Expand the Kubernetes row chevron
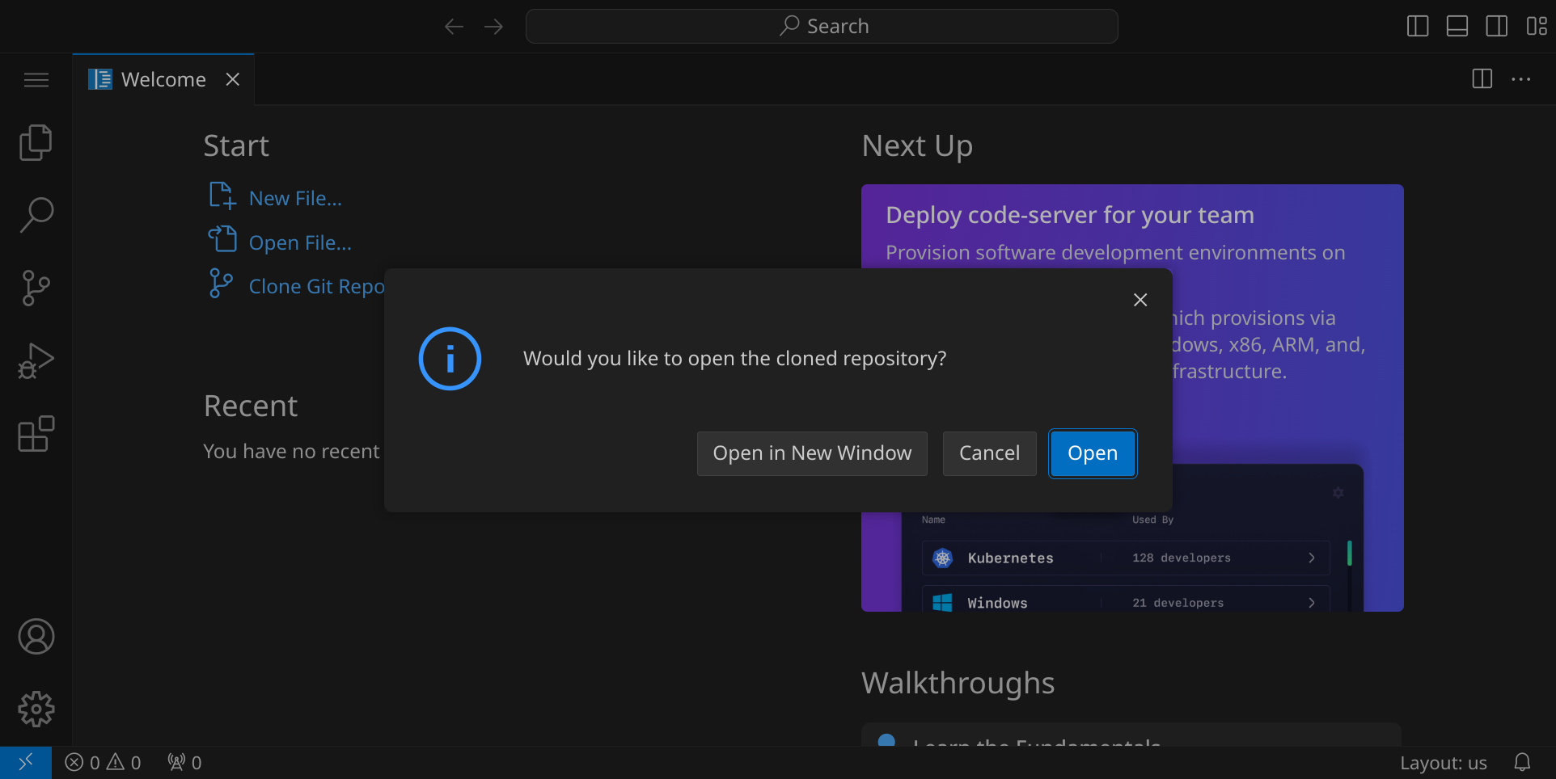This screenshot has height=779, width=1556. 1311,558
